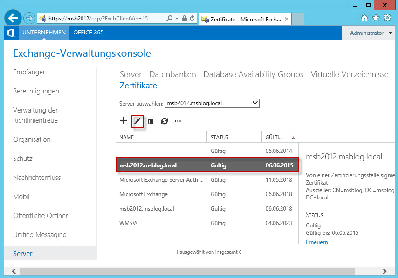Image resolution: width=398 pixels, height=278 pixels.
Task: Sort by GÜLTI... column header
Action: pos(280,137)
